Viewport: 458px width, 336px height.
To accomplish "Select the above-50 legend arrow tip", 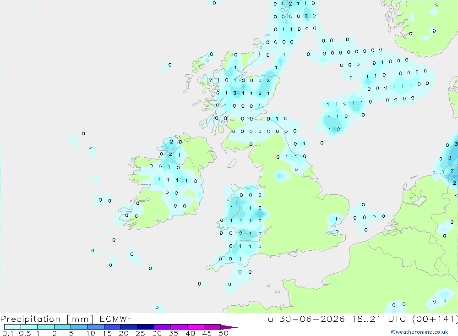I will [x=229, y=327].
